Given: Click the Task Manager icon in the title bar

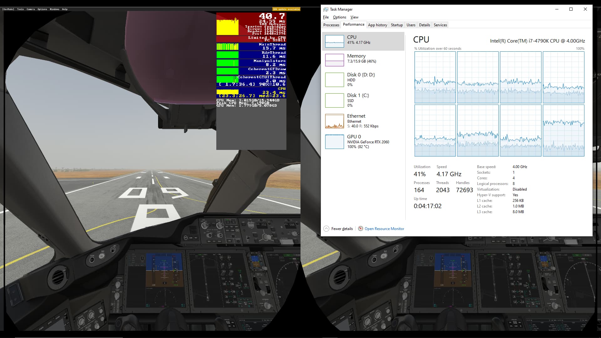Looking at the screenshot, I should [325, 9].
